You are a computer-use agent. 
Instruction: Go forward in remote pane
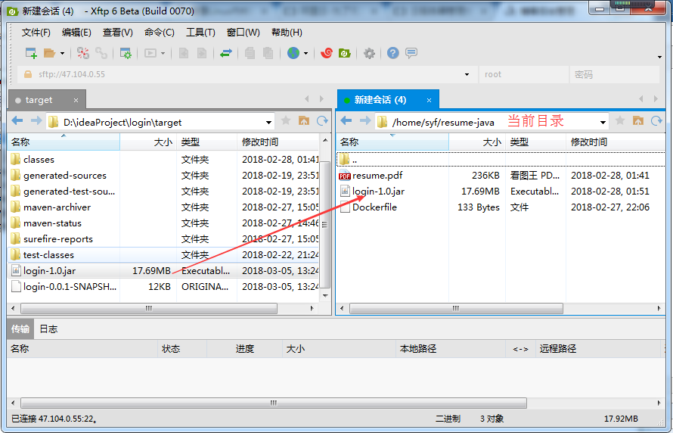[x=365, y=122]
